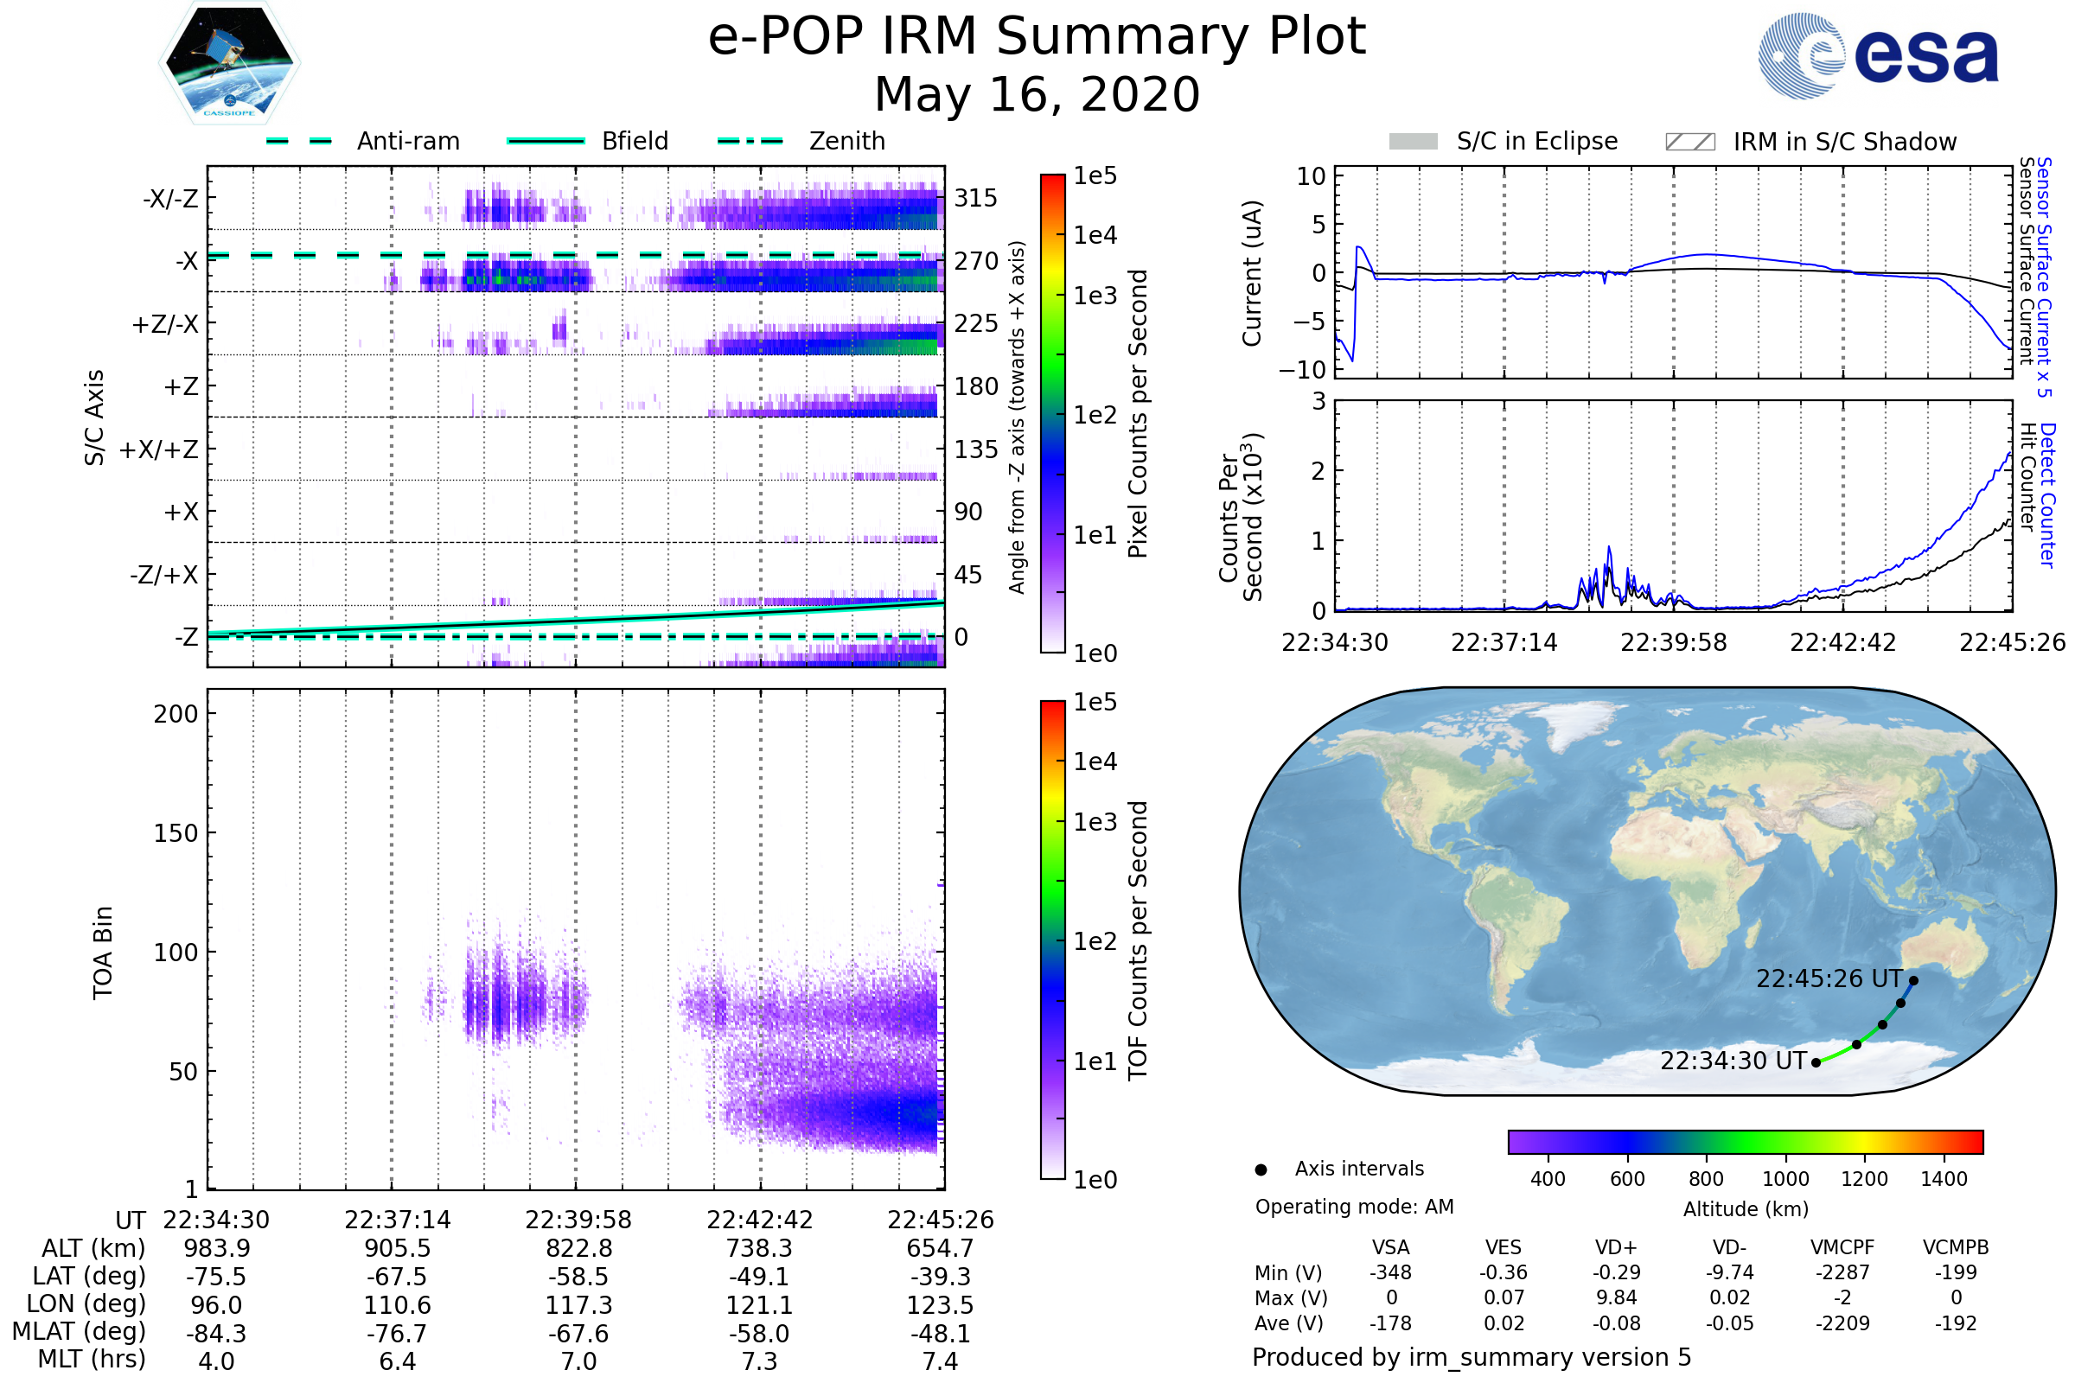Click the CASSIOPE mission logo

[229, 63]
